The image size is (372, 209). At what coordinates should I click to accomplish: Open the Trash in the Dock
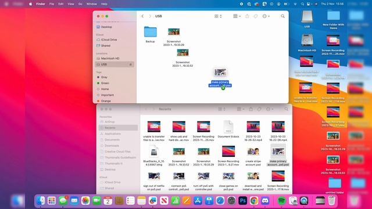pyautogui.click(x=332, y=201)
